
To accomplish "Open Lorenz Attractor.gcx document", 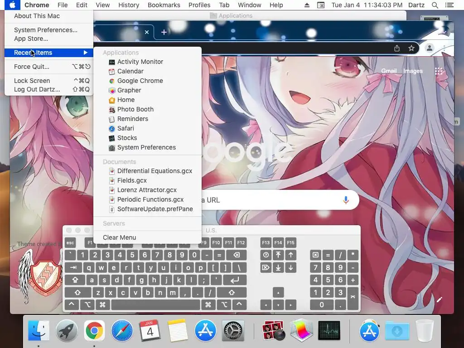I will pos(147,190).
